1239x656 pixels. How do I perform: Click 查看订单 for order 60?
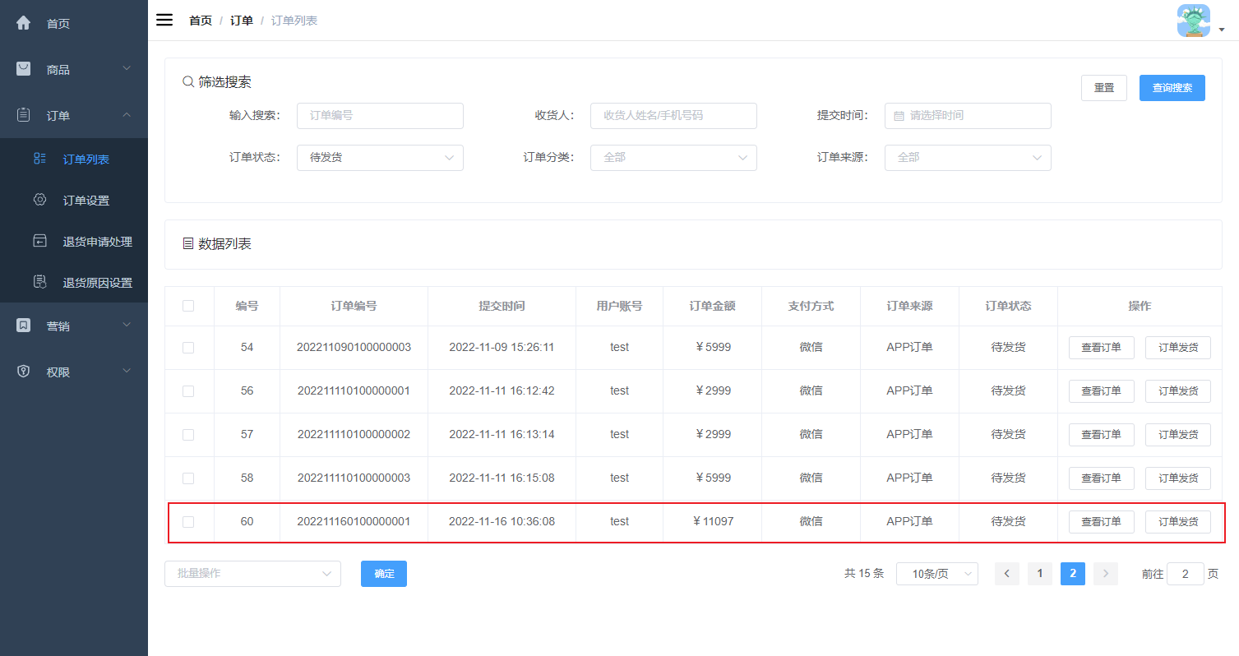(x=1102, y=522)
